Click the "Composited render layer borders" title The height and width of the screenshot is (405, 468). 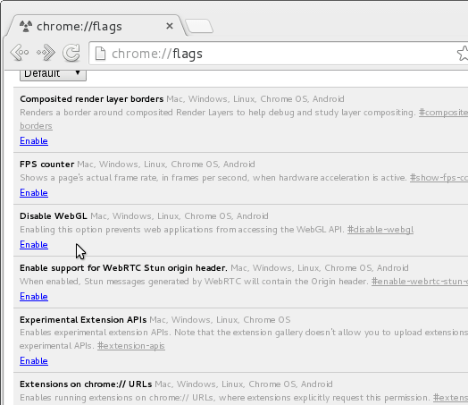coord(92,99)
